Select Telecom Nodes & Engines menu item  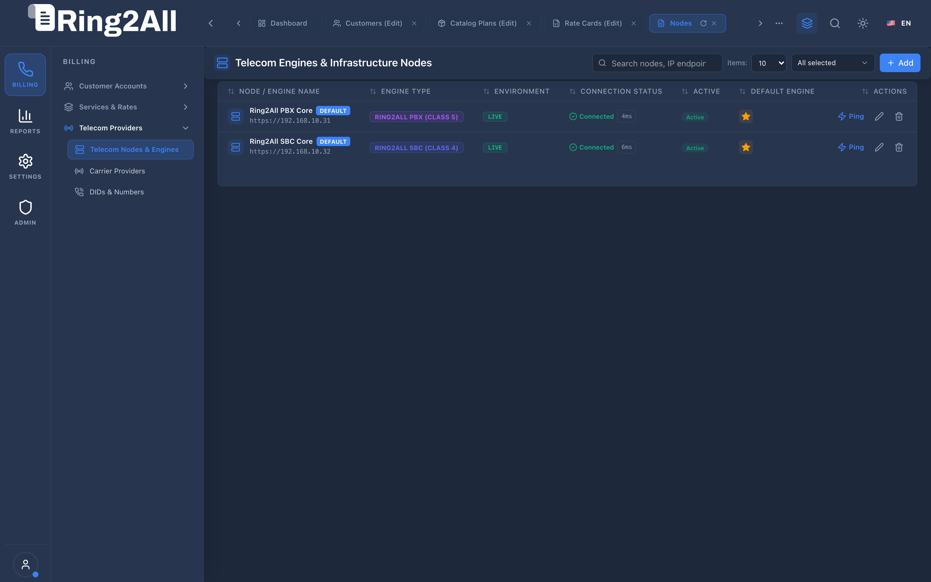(x=130, y=149)
